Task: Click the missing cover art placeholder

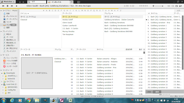Action: (37, 73)
